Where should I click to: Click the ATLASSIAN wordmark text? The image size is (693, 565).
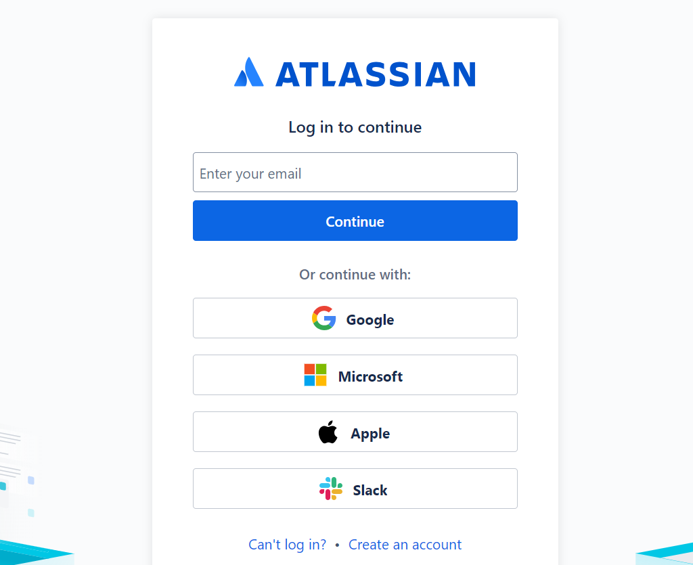[376, 74]
